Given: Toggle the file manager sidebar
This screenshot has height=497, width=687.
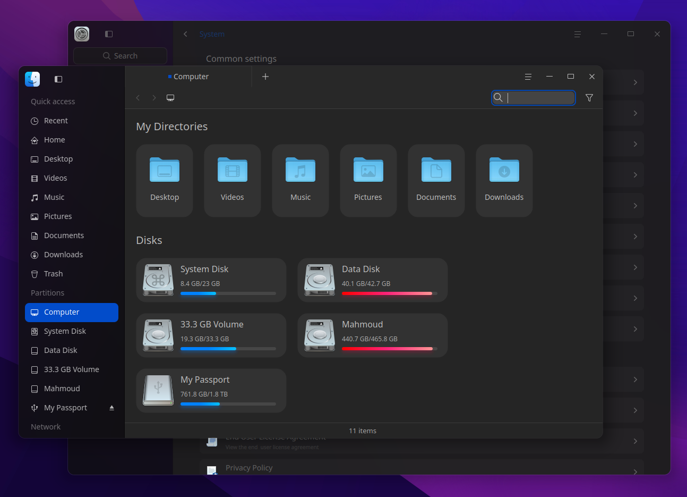Looking at the screenshot, I should pos(58,79).
